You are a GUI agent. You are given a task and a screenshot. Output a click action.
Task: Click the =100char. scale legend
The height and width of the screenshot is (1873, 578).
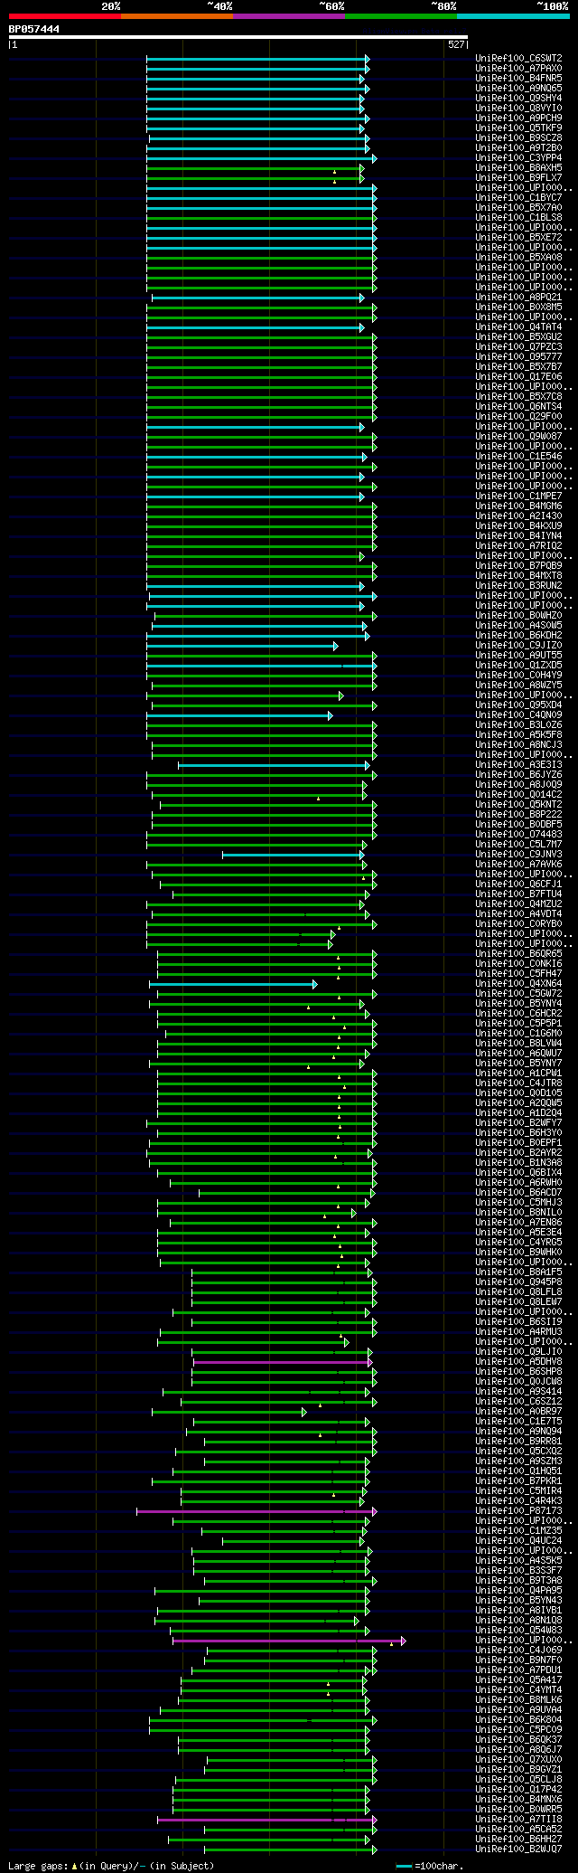(x=430, y=1866)
